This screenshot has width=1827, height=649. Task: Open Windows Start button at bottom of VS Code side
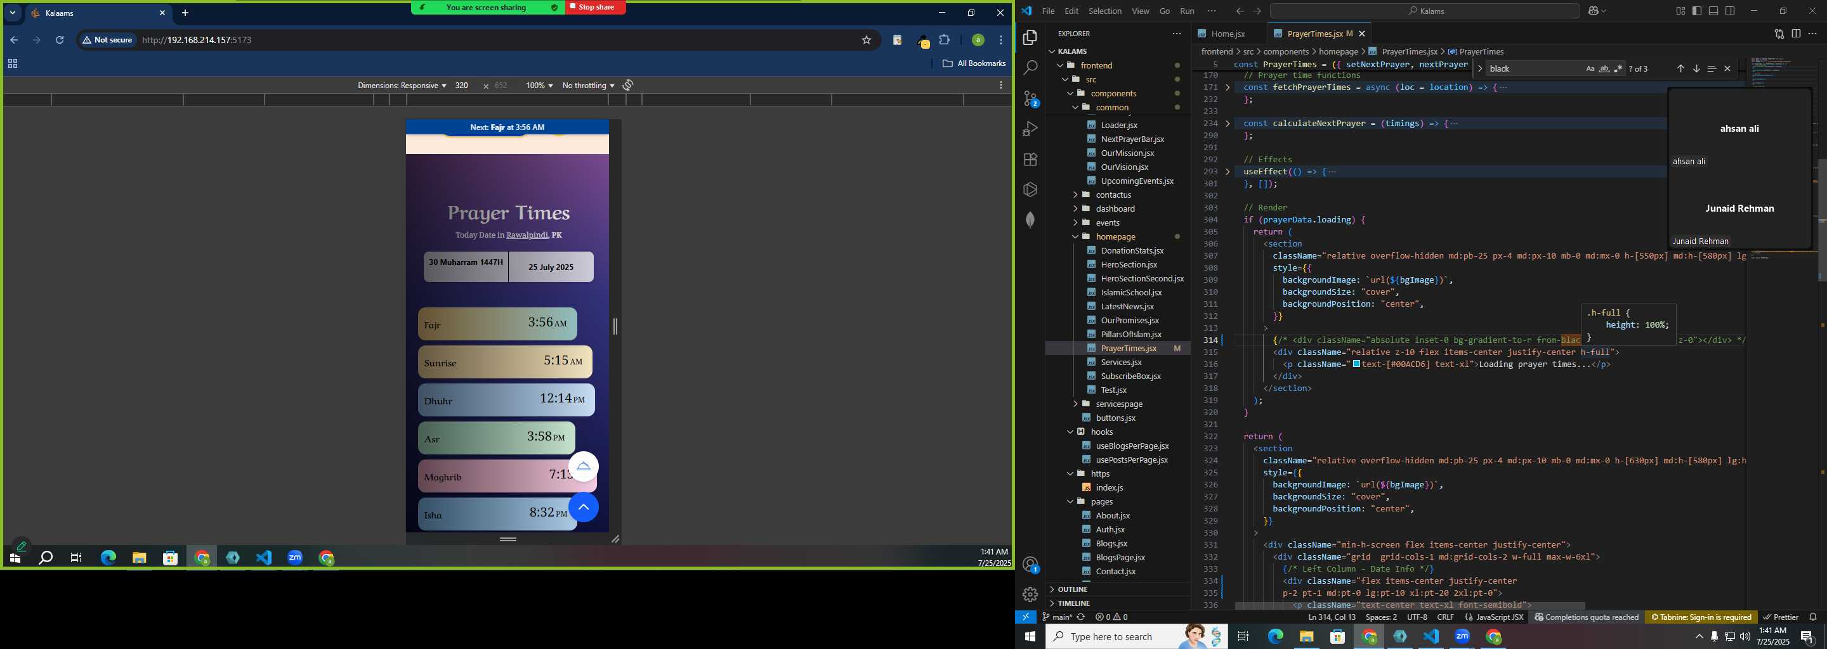tap(1030, 636)
